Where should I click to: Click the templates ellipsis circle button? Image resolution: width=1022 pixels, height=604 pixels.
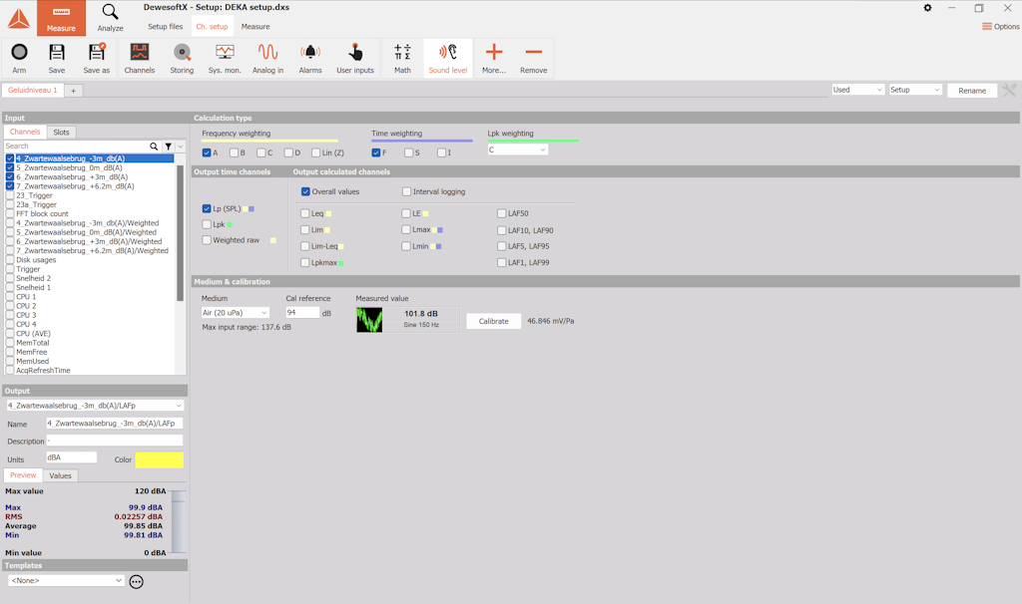click(136, 582)
